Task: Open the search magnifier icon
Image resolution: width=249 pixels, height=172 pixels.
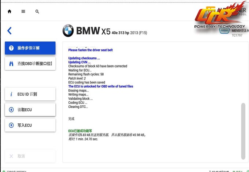Action: tap(37, 12)
